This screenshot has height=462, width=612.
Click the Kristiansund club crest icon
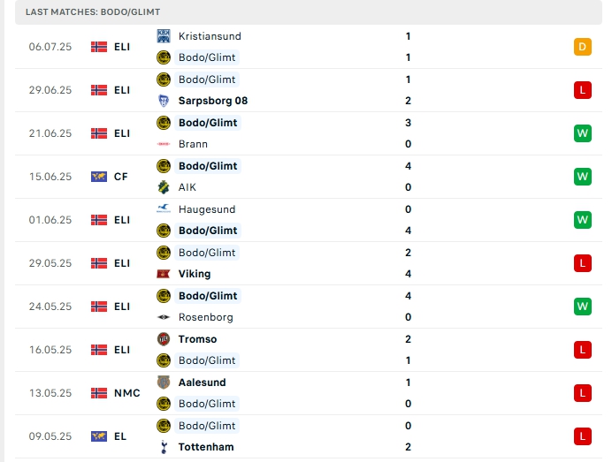pyautogui.click(x=164, y=36)
